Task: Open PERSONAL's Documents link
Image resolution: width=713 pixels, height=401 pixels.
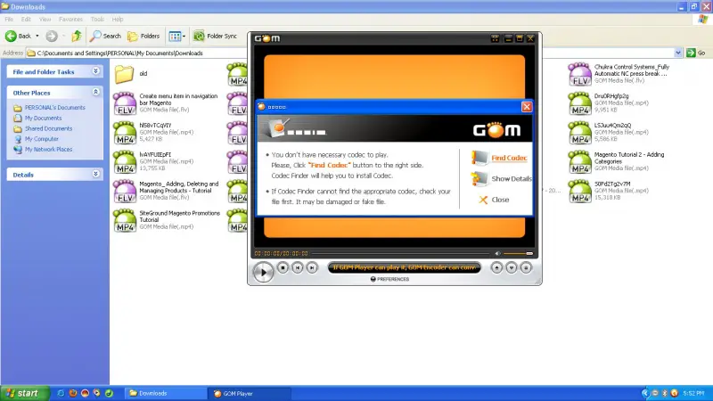Action: pyautogui.click(x=54, y=108)
